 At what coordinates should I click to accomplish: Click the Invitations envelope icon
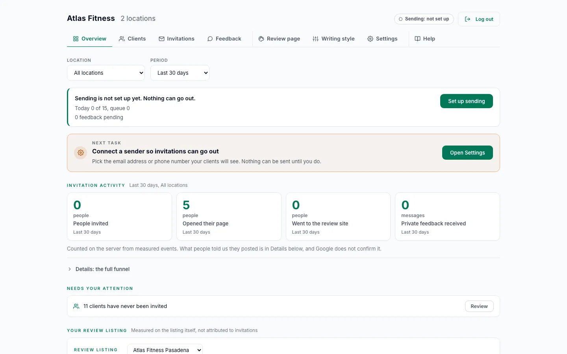tap(161, 39)
